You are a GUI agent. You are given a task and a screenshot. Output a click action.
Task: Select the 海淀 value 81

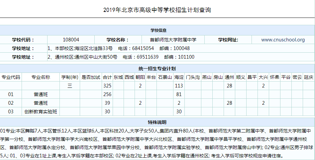(179, 94)
